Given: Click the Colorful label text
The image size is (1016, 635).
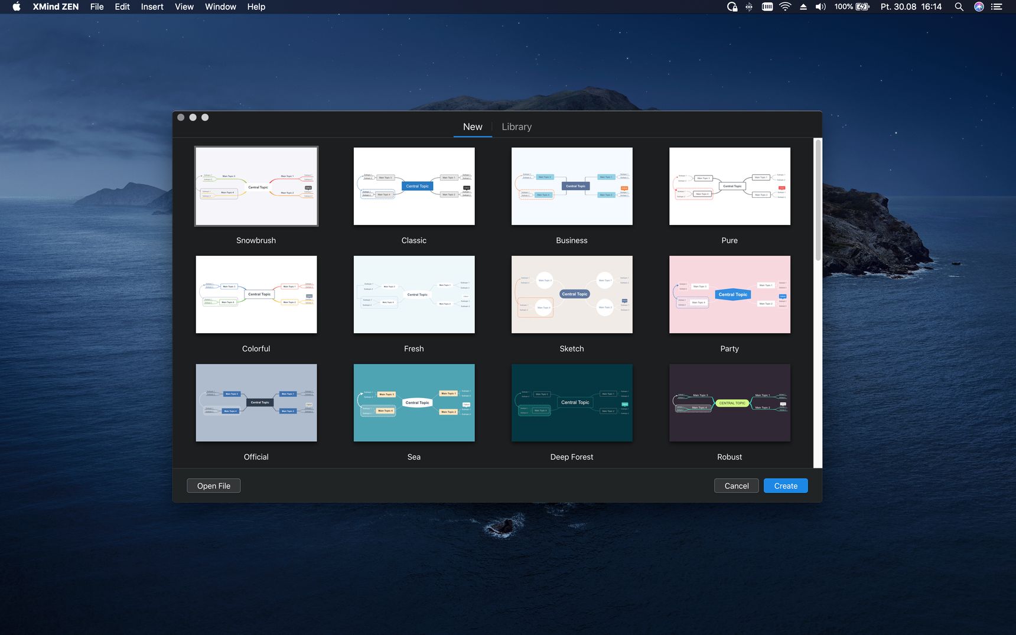Looking at the screenshot, I should point(256,349).
